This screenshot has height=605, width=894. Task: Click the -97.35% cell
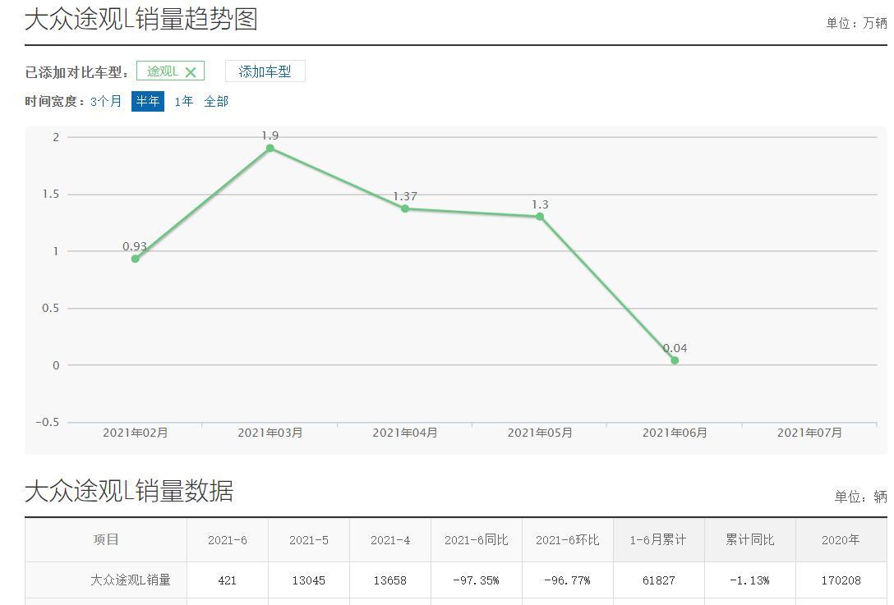(476, 580)
